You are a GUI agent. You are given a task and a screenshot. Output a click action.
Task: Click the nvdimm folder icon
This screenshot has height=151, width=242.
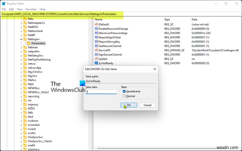[x=25, y=121]
